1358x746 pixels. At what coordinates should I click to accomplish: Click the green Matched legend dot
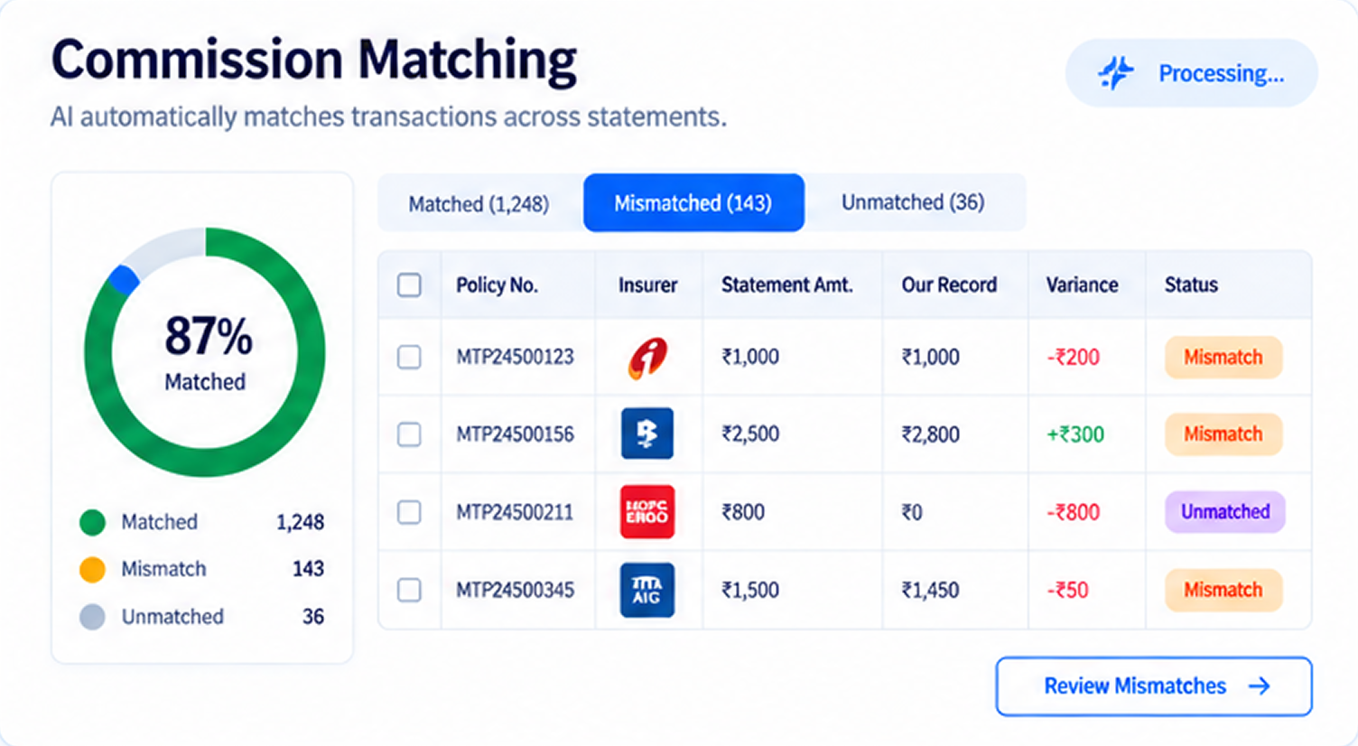92,522
